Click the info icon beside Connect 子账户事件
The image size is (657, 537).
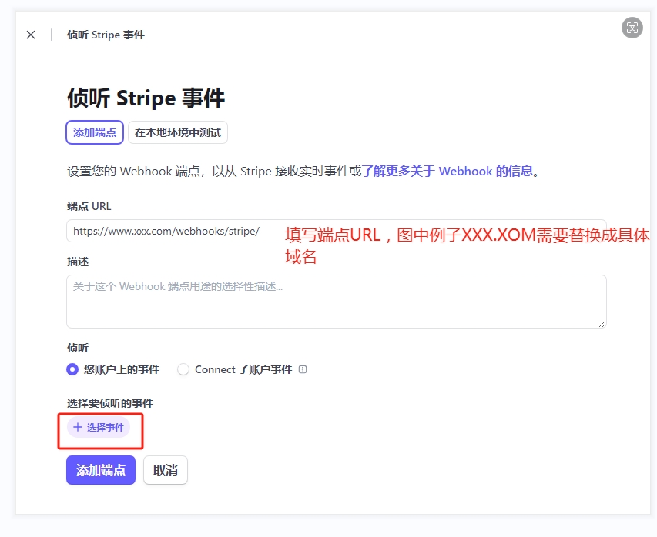[x=303, y=369]
